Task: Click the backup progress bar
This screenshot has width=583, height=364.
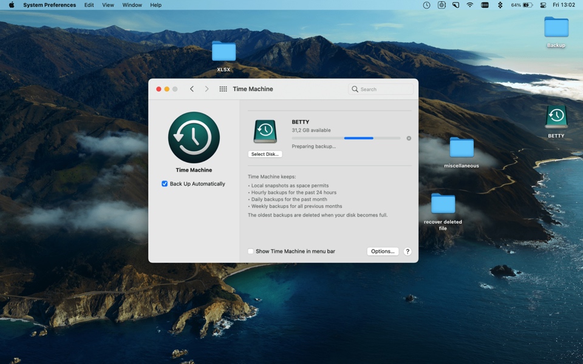Action: [x=346, y=138]
